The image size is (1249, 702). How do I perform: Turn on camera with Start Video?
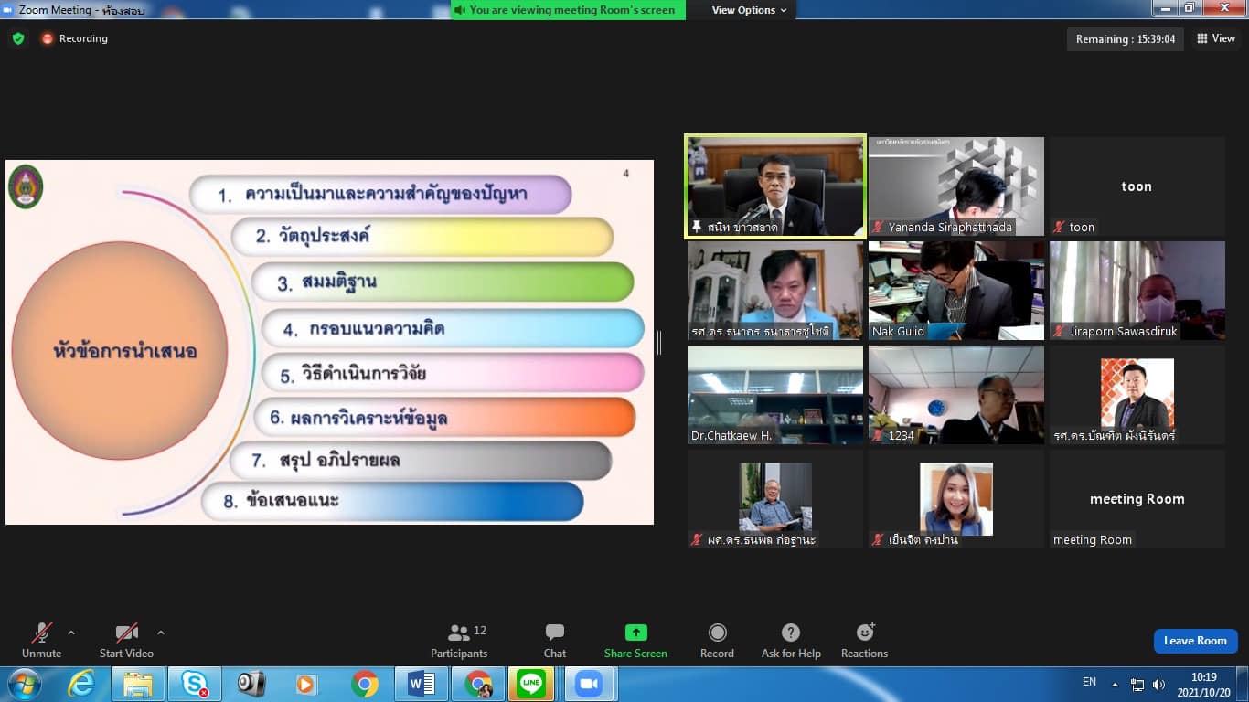126,633
